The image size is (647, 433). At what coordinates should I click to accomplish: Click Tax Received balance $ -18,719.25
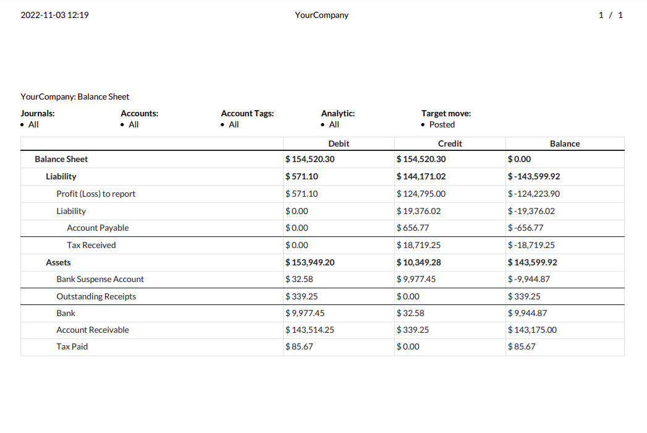tap(531, 245)
